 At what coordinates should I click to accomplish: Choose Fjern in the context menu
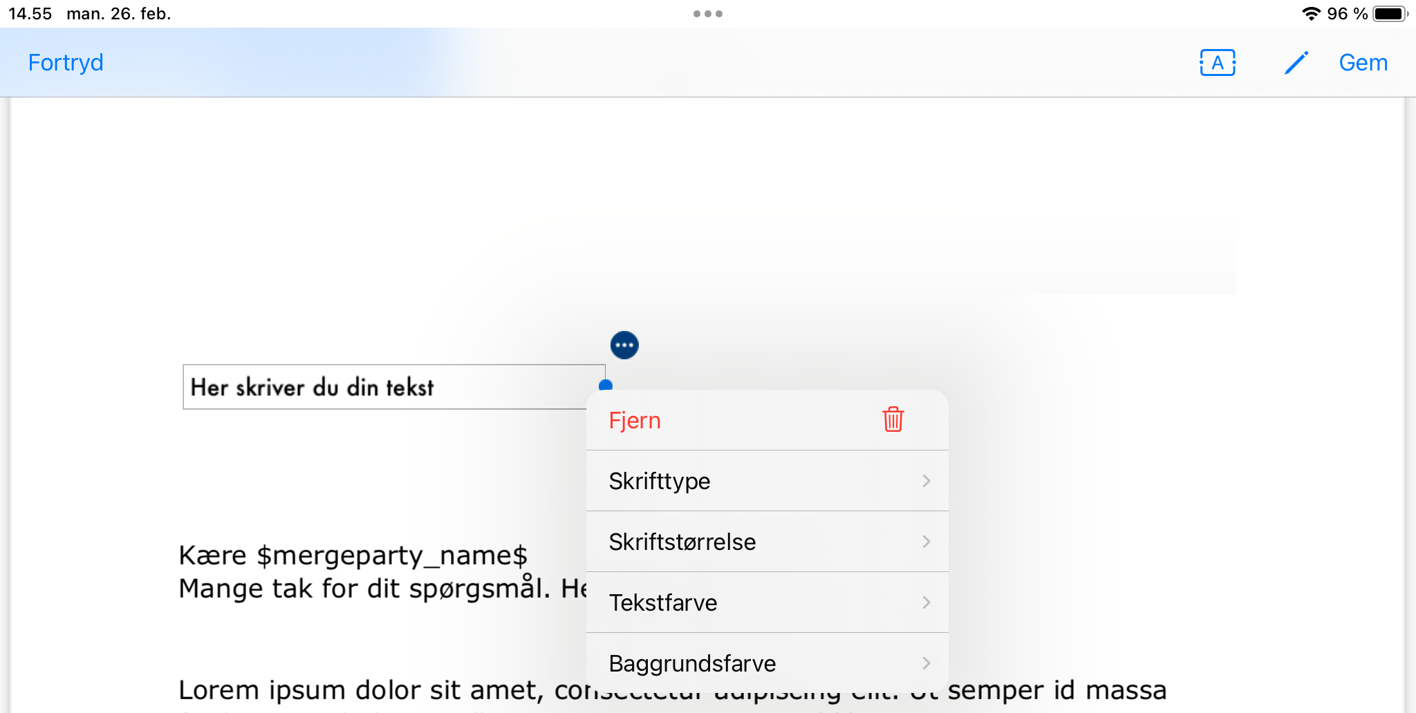635,421
